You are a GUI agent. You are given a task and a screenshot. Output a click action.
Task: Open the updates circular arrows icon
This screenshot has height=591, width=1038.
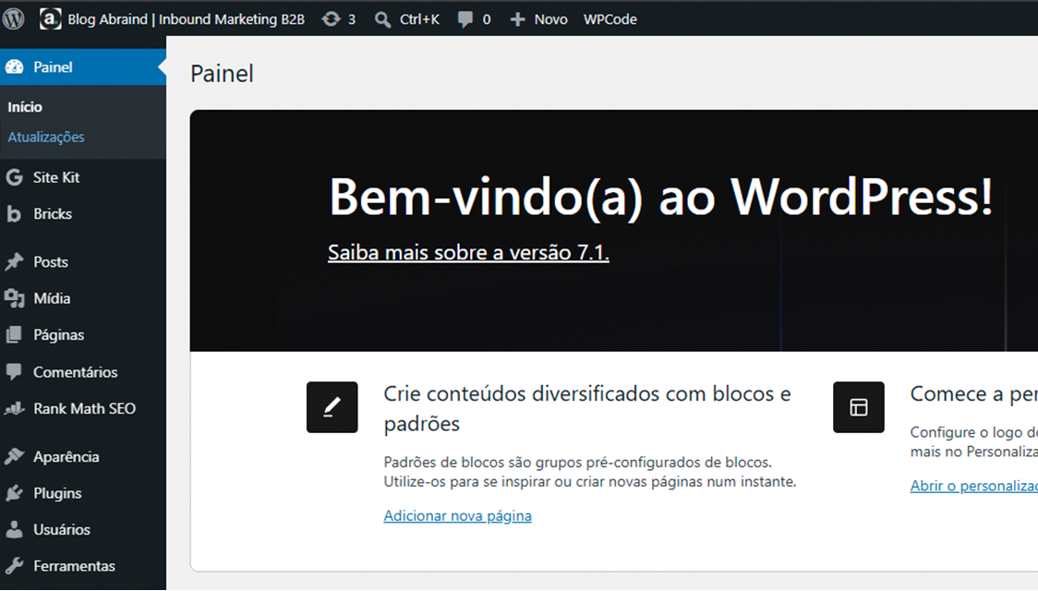(x=331, y=19)
